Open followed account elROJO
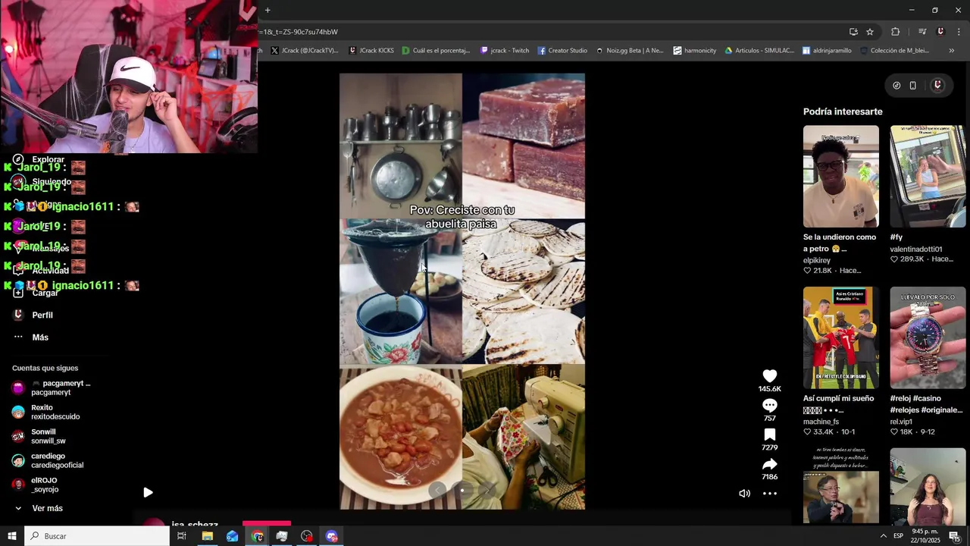 point(36,485)
